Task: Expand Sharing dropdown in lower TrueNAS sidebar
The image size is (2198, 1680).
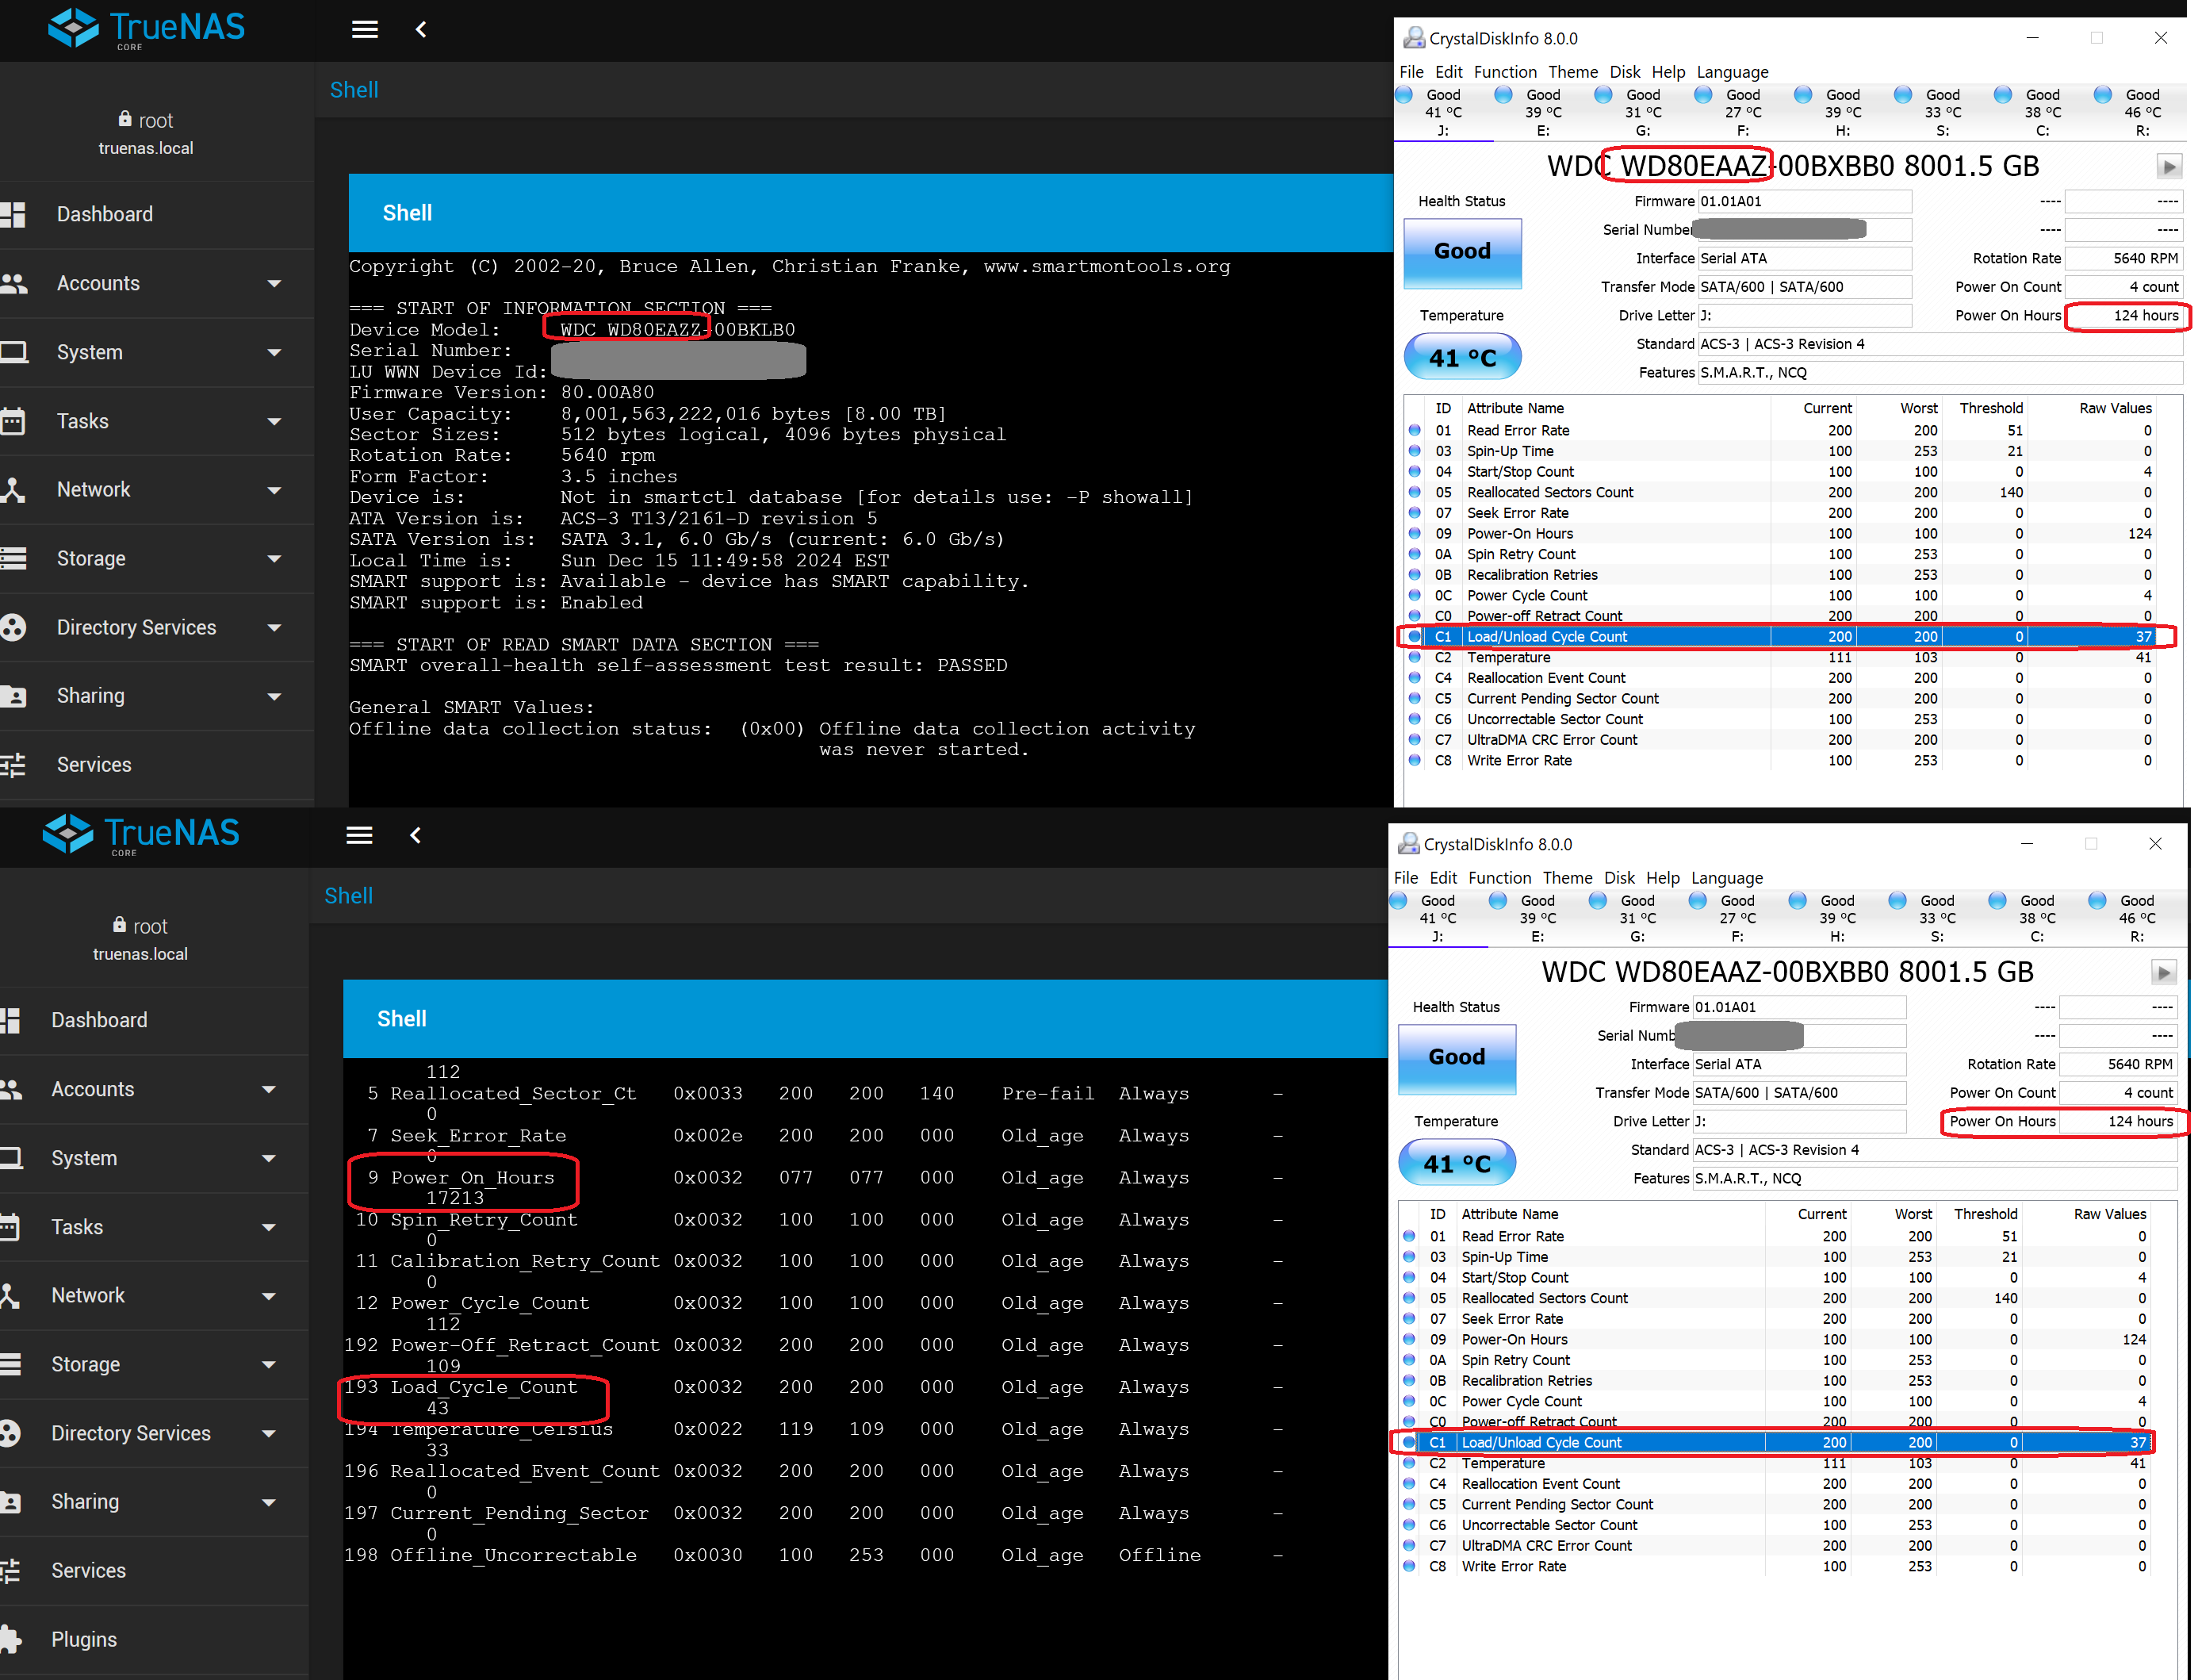Action: (x=269, y=1502)
